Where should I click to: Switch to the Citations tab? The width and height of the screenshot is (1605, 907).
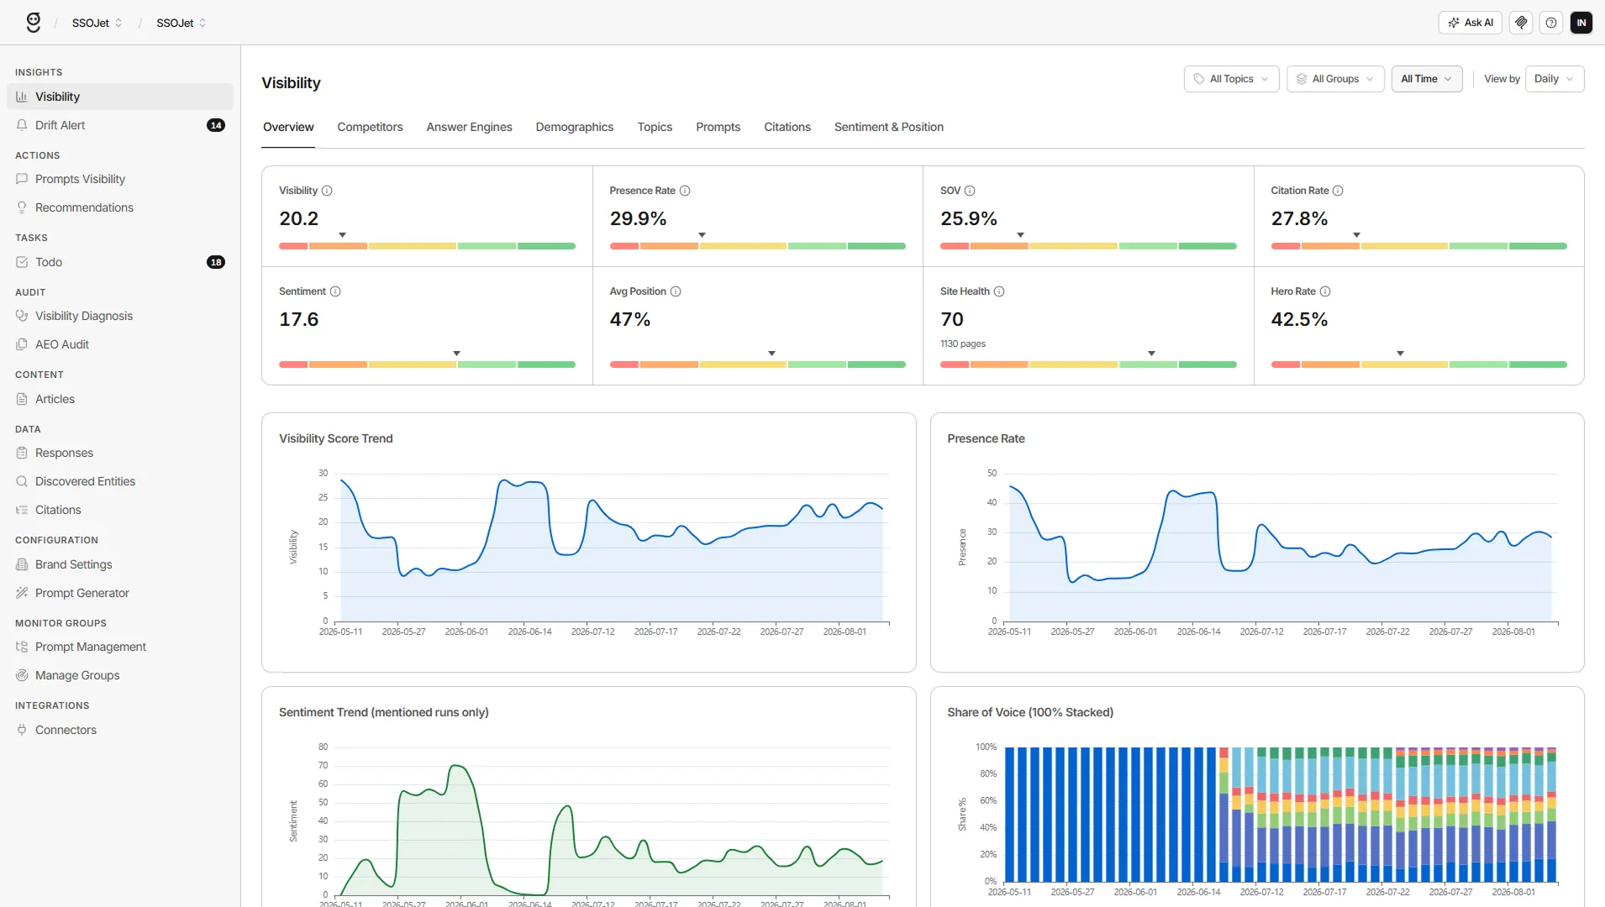pyautogui.click(x=787, y=127)
